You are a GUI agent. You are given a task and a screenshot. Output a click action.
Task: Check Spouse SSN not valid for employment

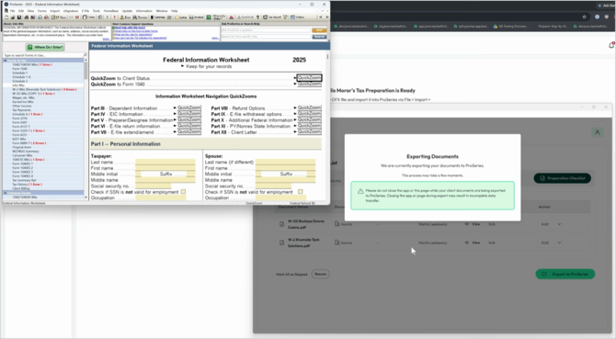(300, 192)
